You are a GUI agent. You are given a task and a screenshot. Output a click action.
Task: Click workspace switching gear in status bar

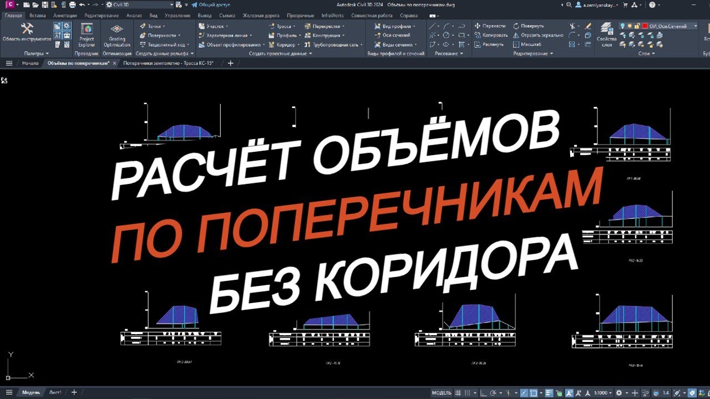point(620,392)
